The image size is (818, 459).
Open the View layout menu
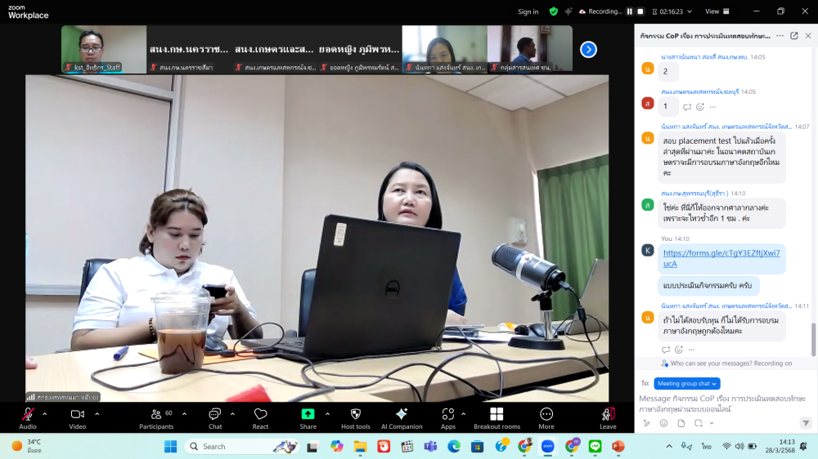(716, 11)
